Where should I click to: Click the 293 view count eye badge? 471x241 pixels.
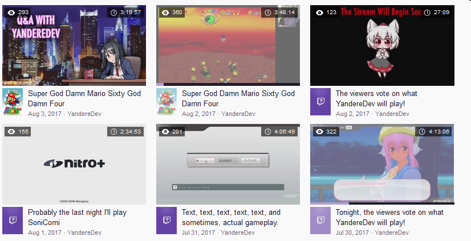[x=18, y=13]
